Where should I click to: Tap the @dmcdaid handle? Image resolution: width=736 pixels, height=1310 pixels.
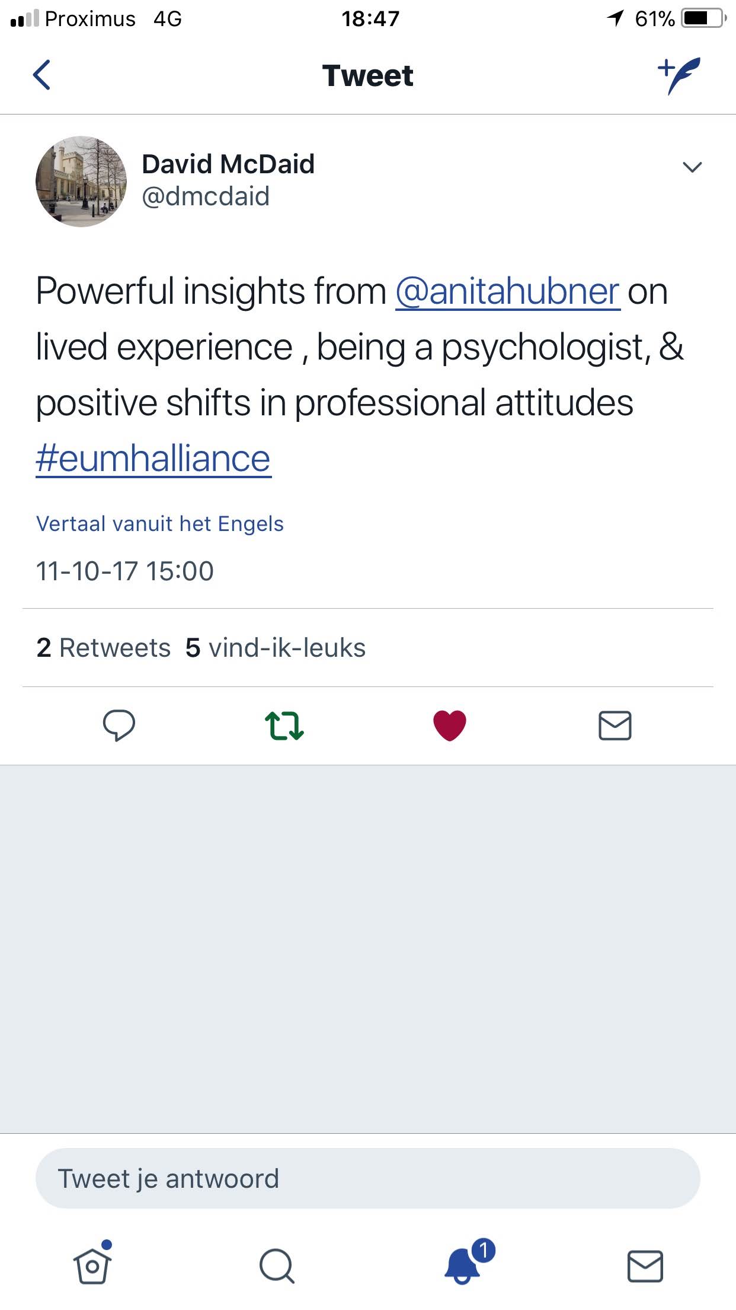(x=206, y=196)
